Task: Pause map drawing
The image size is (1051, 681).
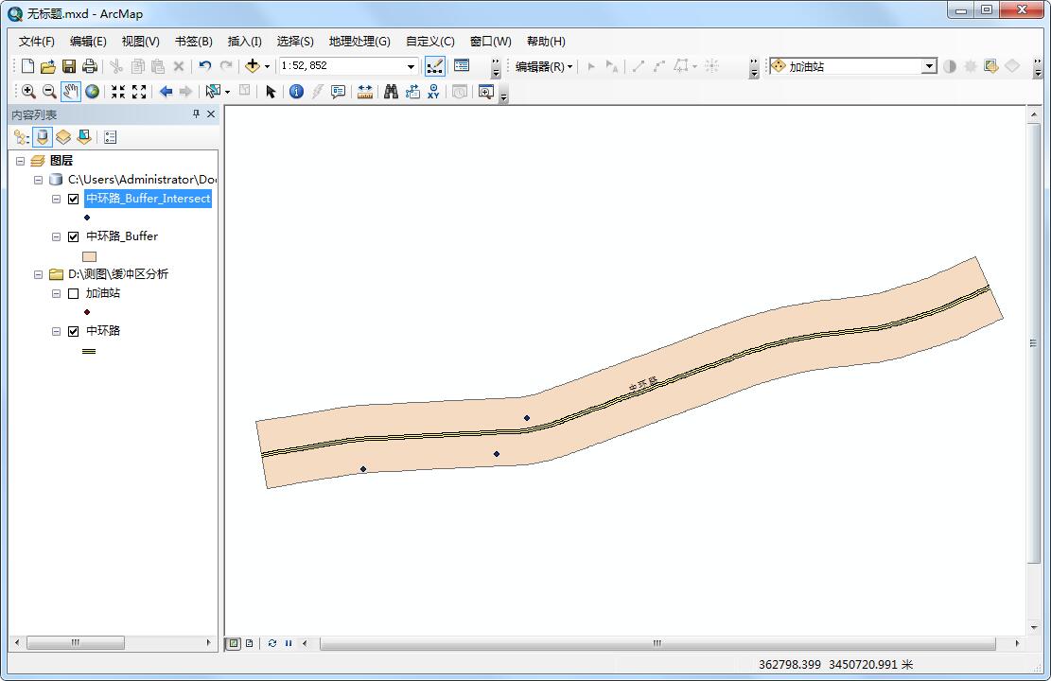Action: [289, 643]
